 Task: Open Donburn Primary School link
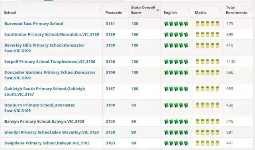[39, 108]
